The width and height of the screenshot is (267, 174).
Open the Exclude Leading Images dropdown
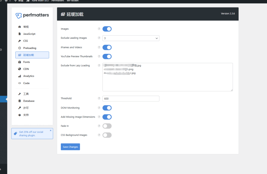click(131, 38)
